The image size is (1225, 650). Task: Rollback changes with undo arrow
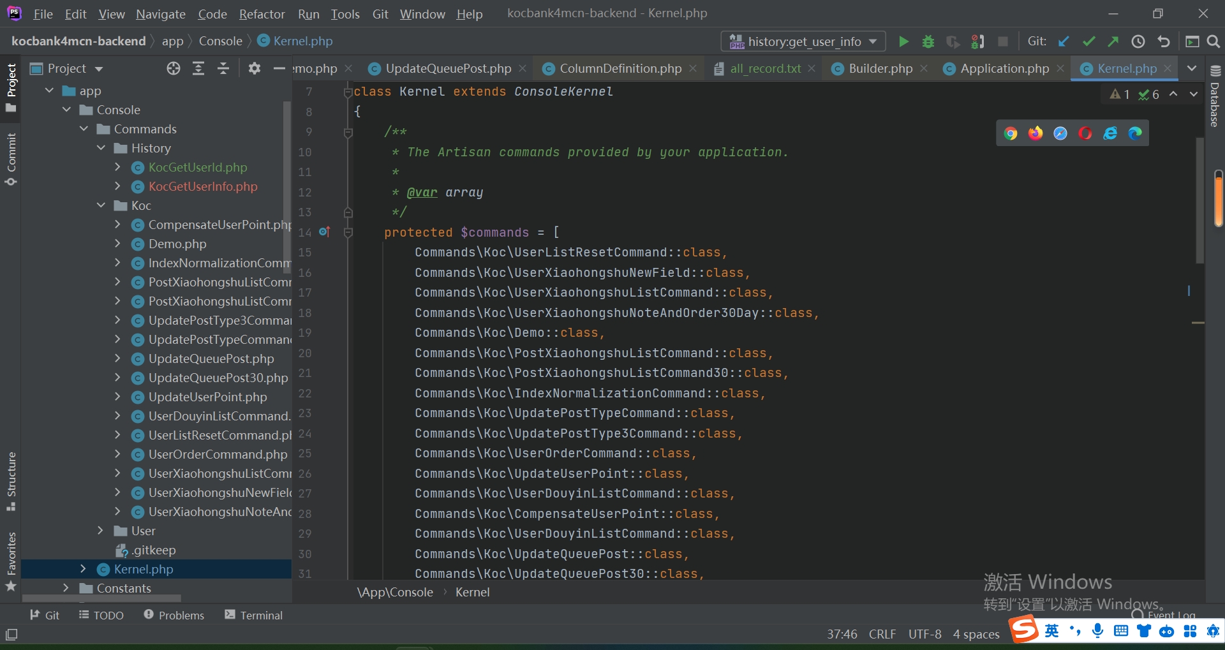[1164, 41]
